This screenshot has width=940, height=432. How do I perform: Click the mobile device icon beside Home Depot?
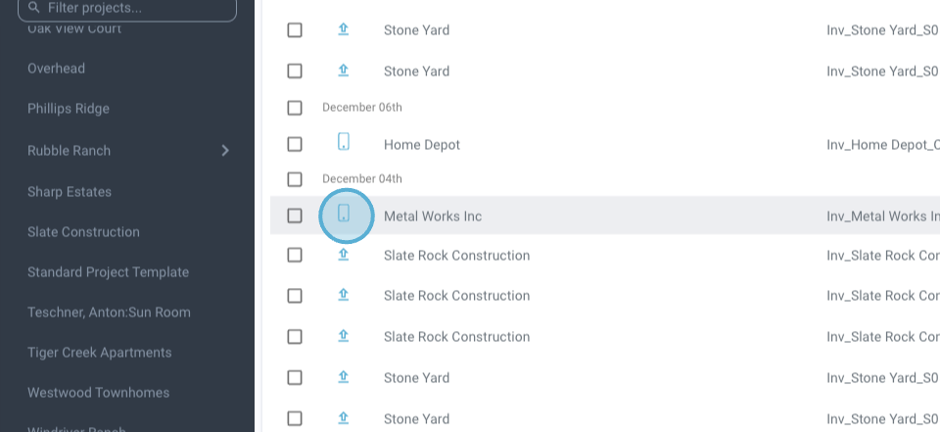point(344,143)
